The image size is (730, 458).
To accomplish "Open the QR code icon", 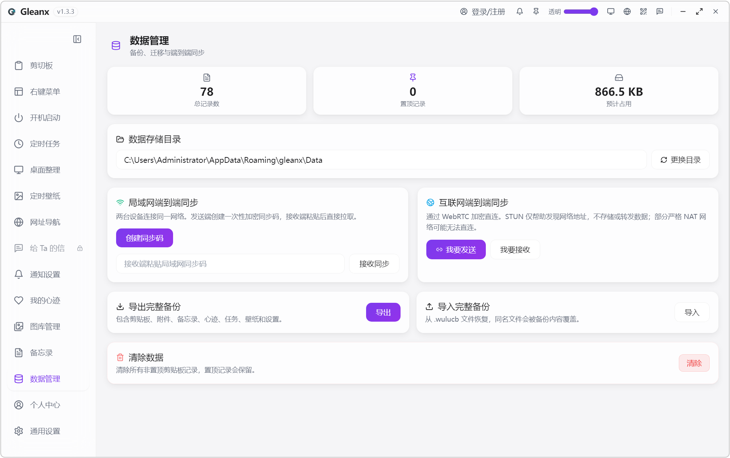I will click(643, 12).
